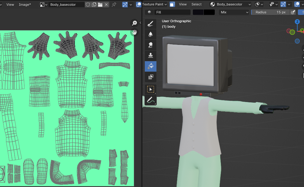Open Mix blend mode dropdown
The width and height of the screenshot is (304, 187).
point(234,12)
